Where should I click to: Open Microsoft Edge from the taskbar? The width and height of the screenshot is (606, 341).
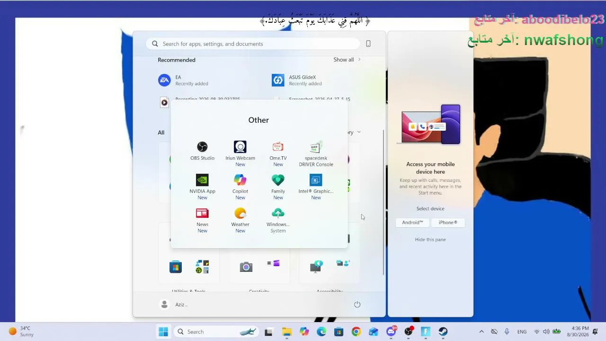[321, 332]
